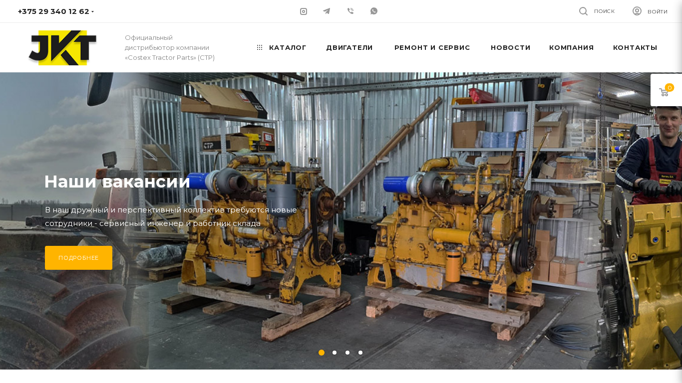682x383 pixels.
Task: Open the Telegram social link
Action: pos(327,11)
